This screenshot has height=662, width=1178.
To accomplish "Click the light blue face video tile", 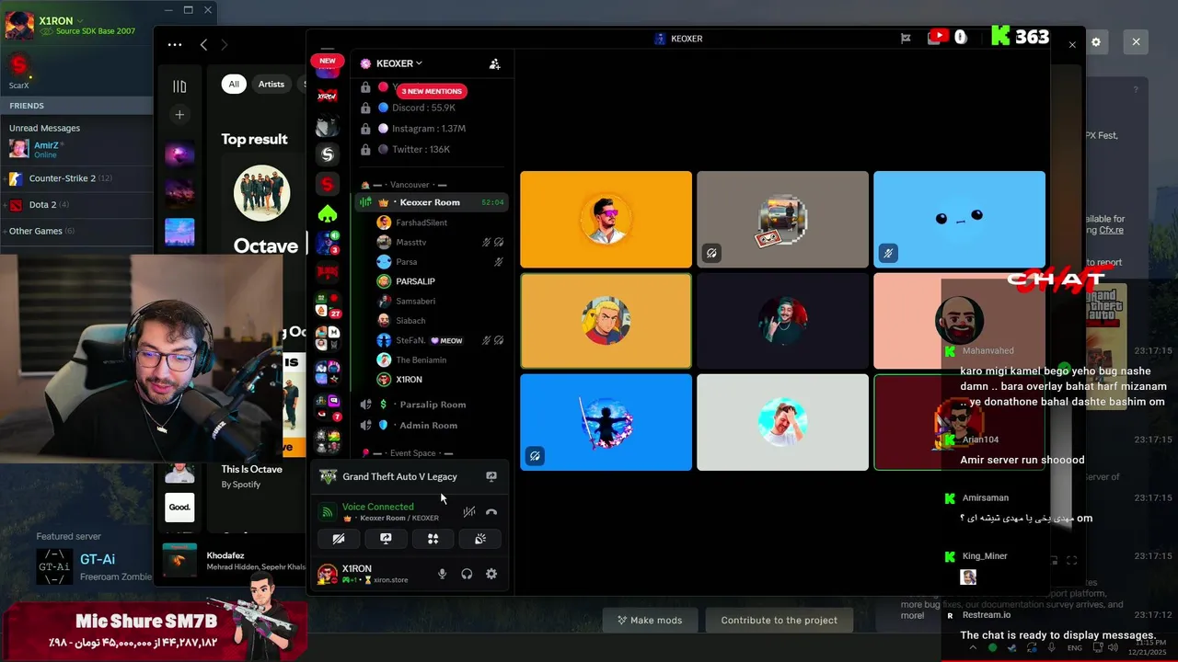I will pos(959,219).
